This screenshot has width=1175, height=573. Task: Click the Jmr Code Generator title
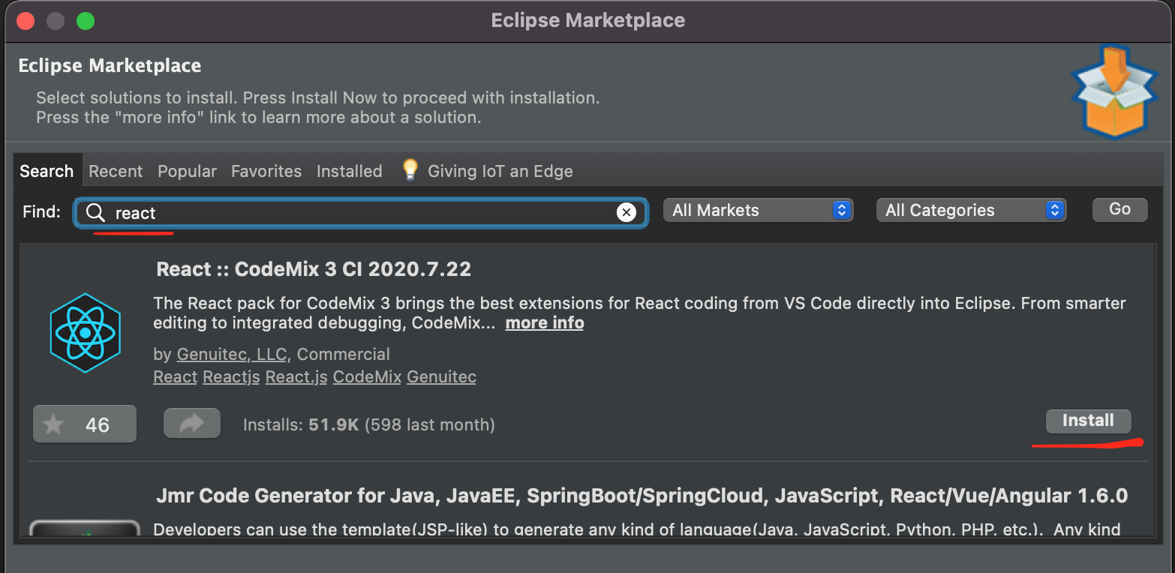(642, 496)
